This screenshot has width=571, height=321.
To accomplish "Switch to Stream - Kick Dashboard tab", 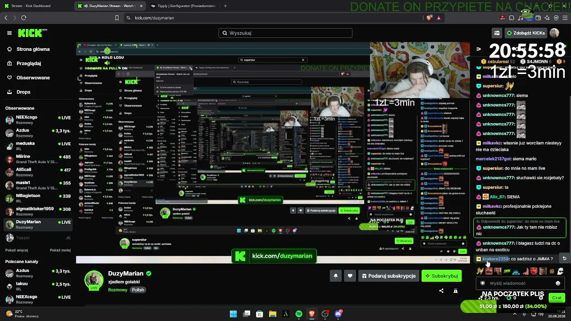I will coord(37,6).
